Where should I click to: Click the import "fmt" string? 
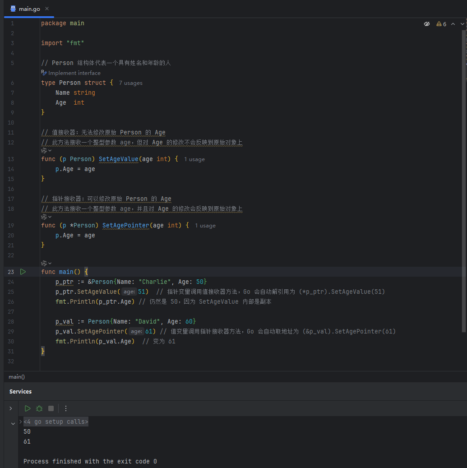[75, 43]
